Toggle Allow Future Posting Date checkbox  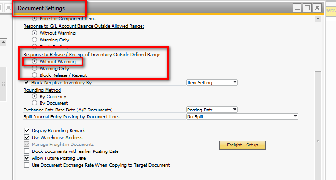27,158
